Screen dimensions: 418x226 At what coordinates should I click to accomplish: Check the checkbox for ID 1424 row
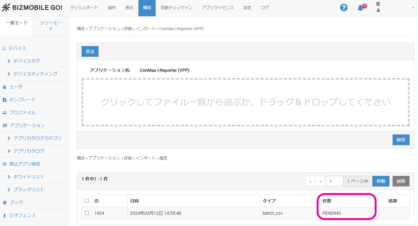pyautogui.click(x=87, y=213)
